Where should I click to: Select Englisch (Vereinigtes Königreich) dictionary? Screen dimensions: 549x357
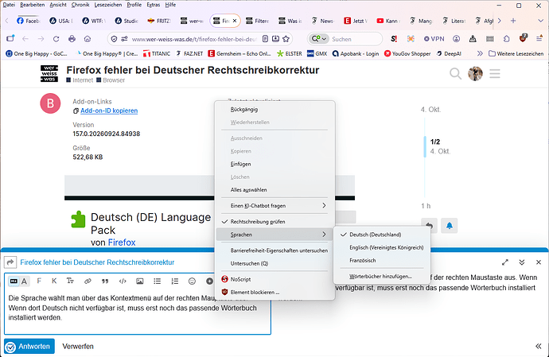(x=382, y=247)
